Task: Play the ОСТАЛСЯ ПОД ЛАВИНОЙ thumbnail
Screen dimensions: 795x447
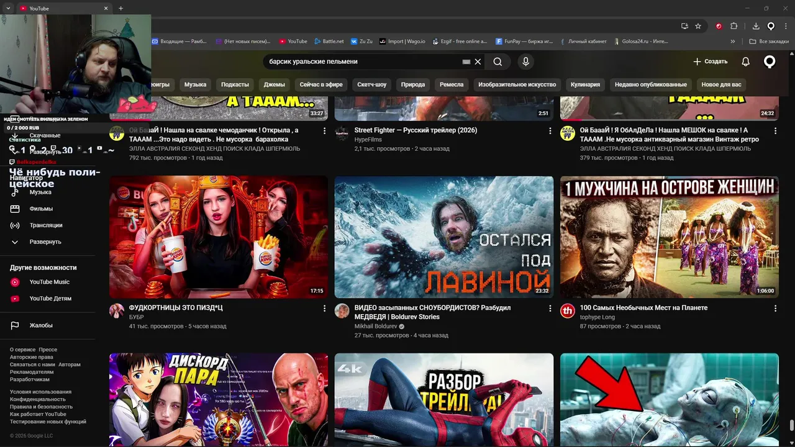Action: pyautogui.click(x=444, y=237)
